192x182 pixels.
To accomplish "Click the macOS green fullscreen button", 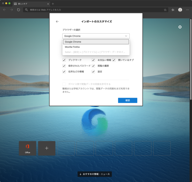I will pos(9,3).
